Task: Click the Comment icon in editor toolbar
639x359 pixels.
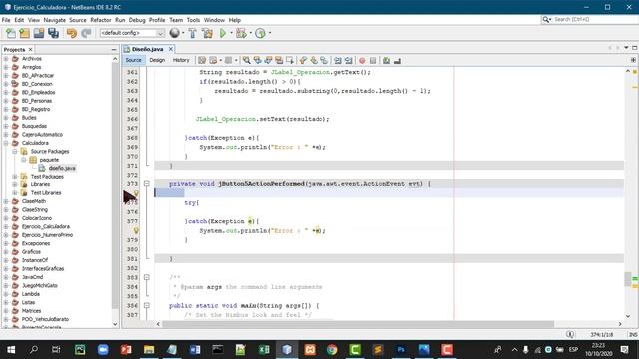Action: [386, 60]
